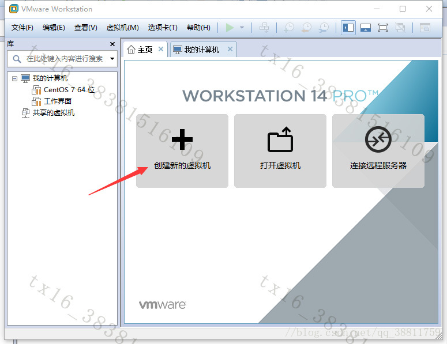Click 打开虚拟机 button
Image resolution: width=447 pixels, height=344 pixels.
pos(280,151)
